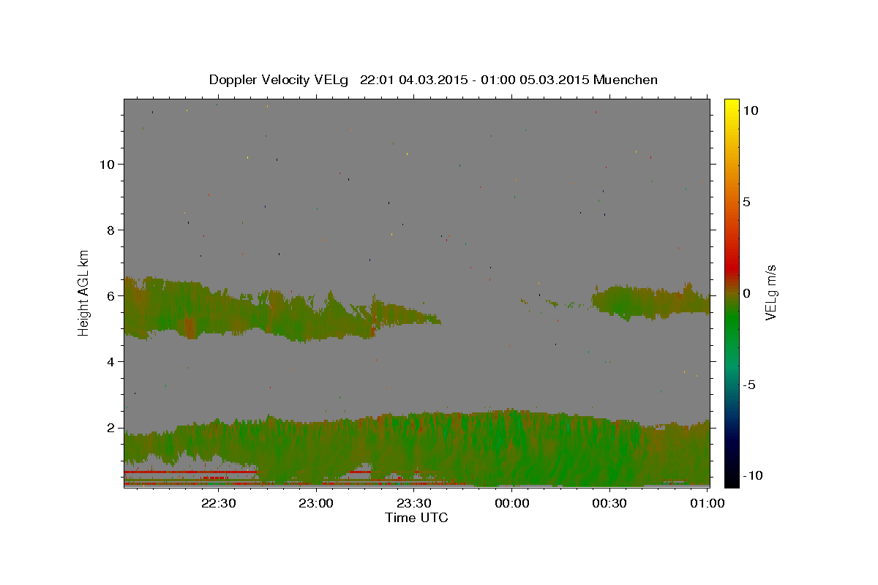Click the yellow top of the colorbar
Image resolution: width=878 pixels, height=585 pixels.
(x=731, y=106)
